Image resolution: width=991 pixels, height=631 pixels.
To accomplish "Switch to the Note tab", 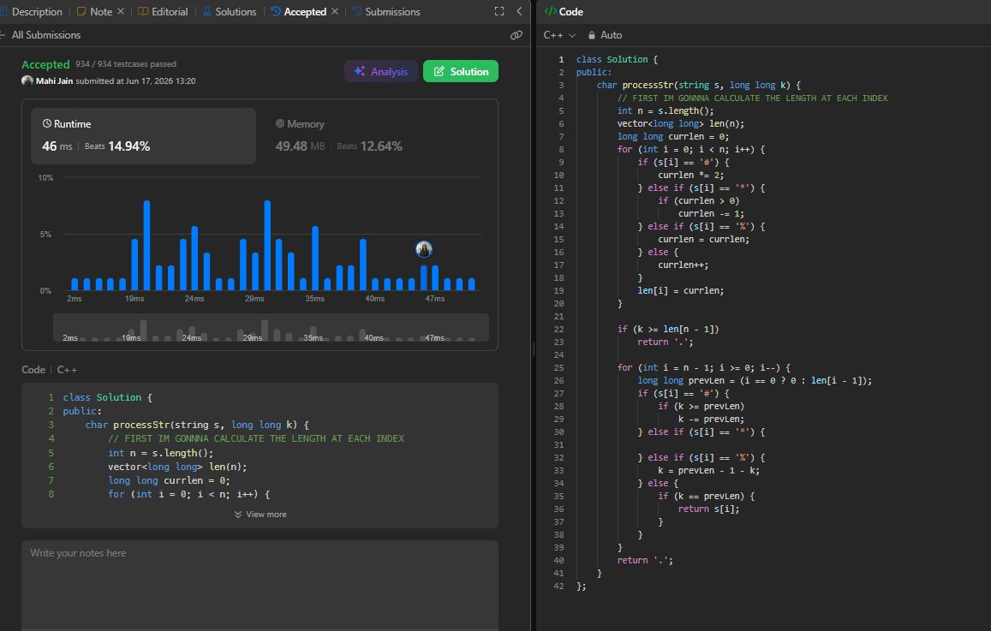I will tap(94, 11).
